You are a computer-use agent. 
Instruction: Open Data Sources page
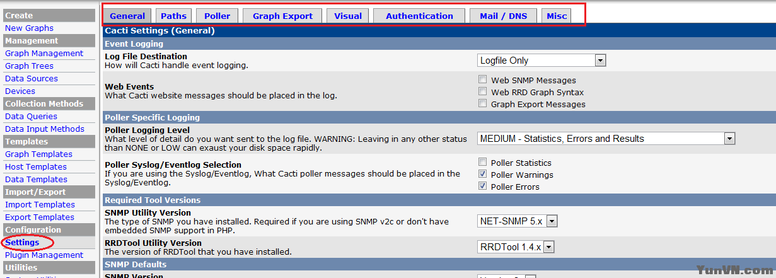[32, 78]
